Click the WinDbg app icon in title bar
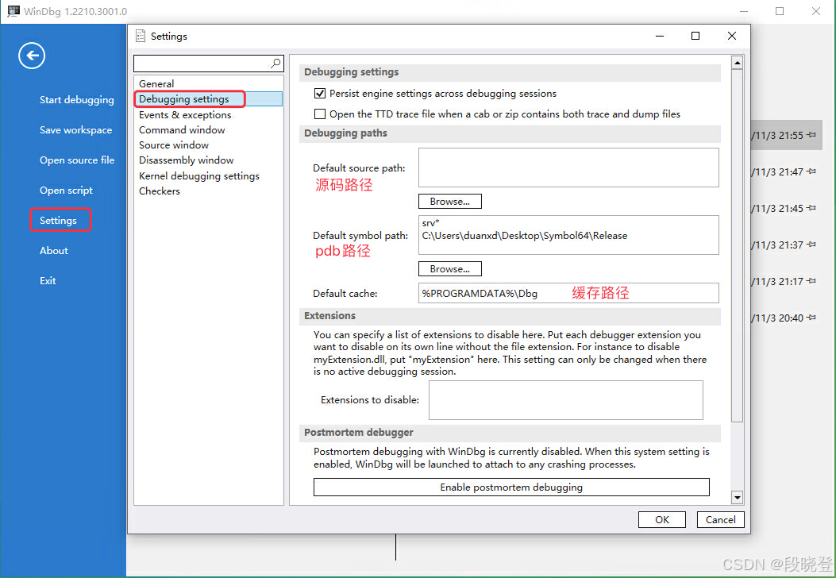The image size is (836, 578). coord(13,10)
